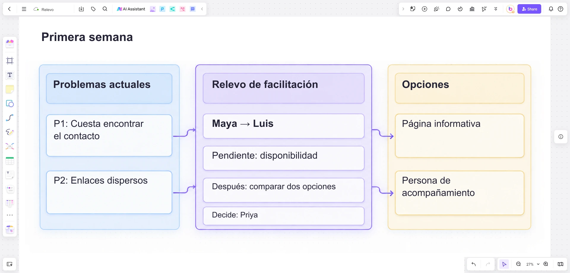Click the blue P AI presentation icon

[162, 9]
